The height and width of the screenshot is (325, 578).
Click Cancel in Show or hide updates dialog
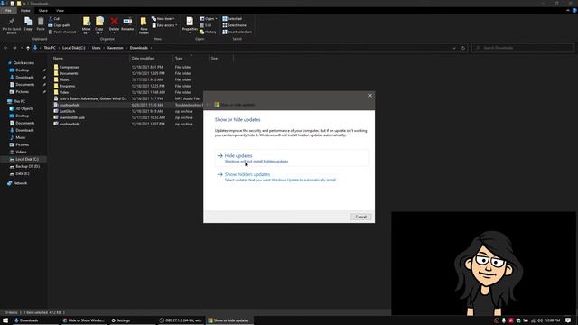tap(360, 217)
